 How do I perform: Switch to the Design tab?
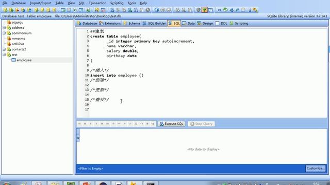click(205, 23)
